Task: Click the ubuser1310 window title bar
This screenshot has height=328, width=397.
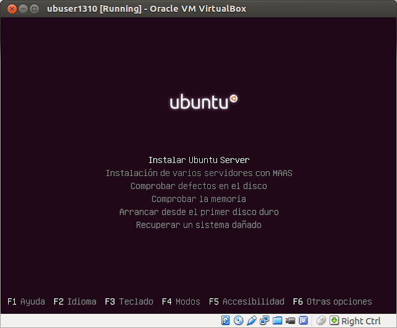Action: [198, 9]
